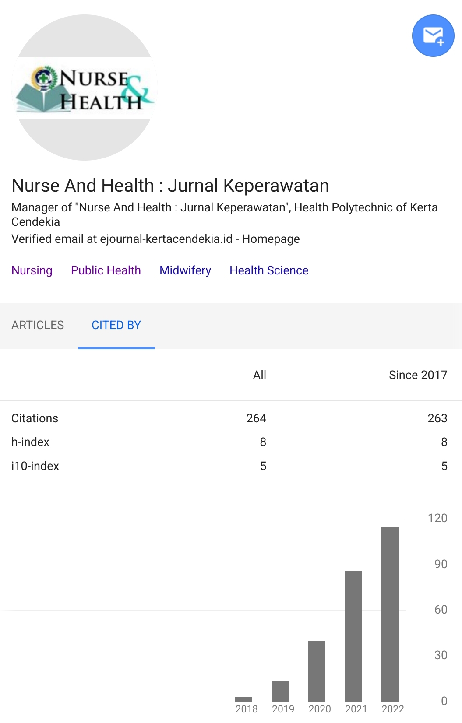Click the Midwifery interest link
This screenshot has width=462, height=723.
click(x=185, y=270)
